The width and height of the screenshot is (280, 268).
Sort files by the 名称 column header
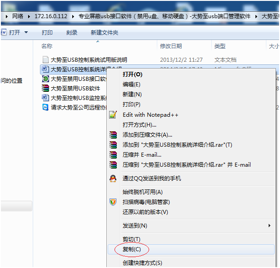(x=47, y=46)
